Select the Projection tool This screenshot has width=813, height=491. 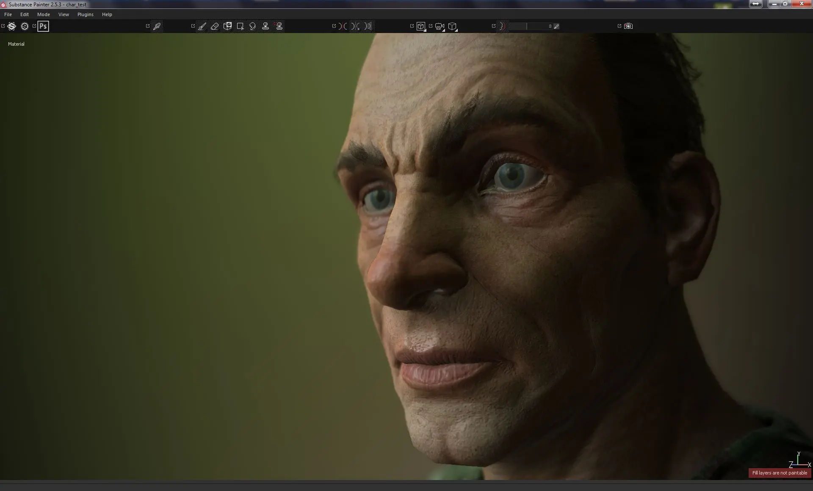(227, 26)
